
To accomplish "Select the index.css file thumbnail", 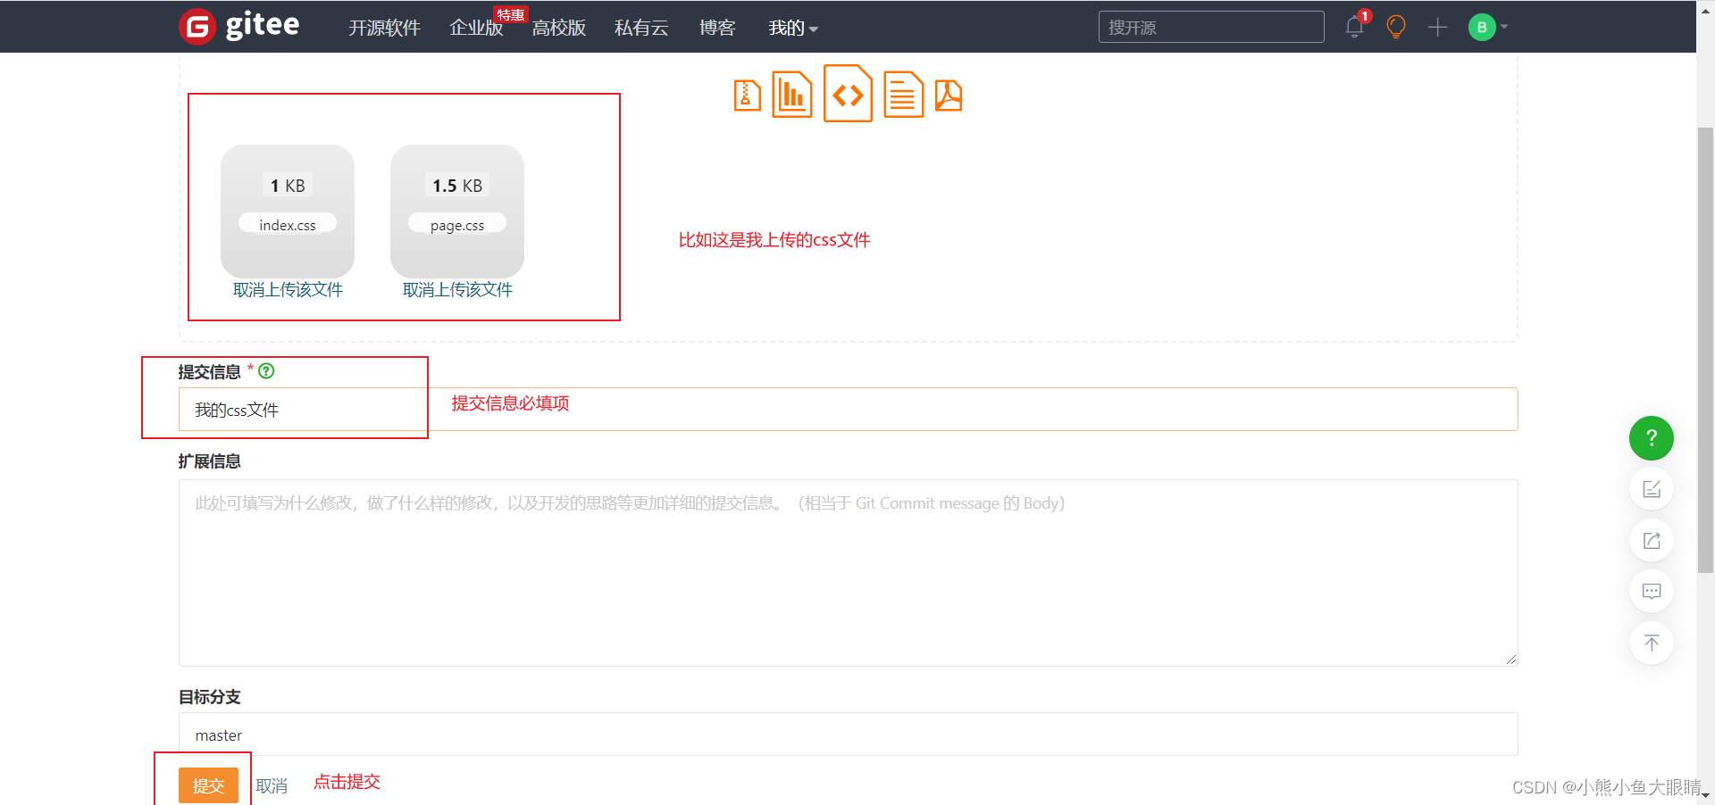I will 288,211.
